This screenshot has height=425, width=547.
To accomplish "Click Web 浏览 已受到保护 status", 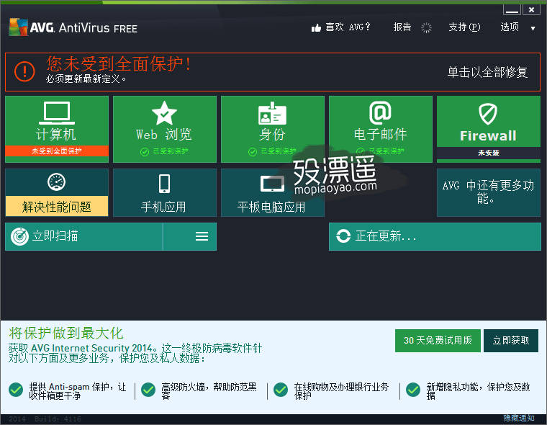I will pos(164,151).
